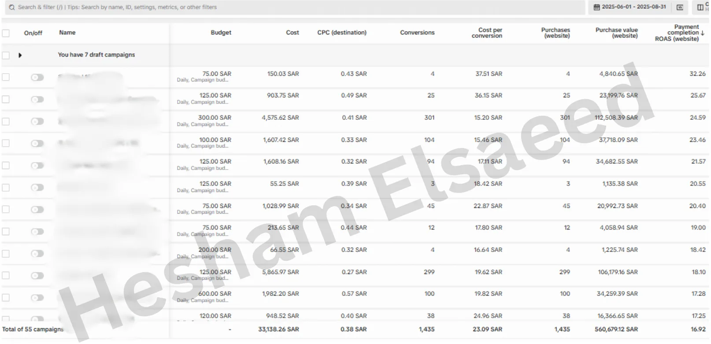Click the total cost 33,138.26 SAR
Viewport: 711px width, 344px height.
tap(278, 329)
